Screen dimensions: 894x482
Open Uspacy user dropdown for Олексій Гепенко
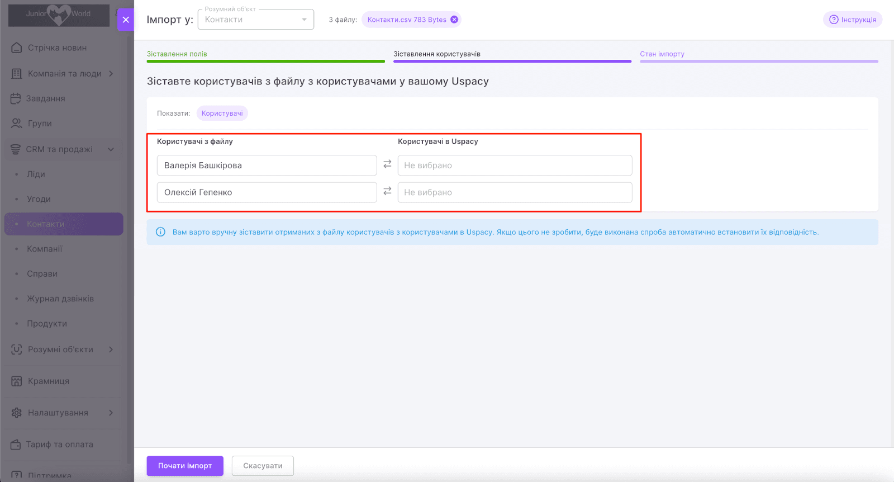[x=515, y=192]
